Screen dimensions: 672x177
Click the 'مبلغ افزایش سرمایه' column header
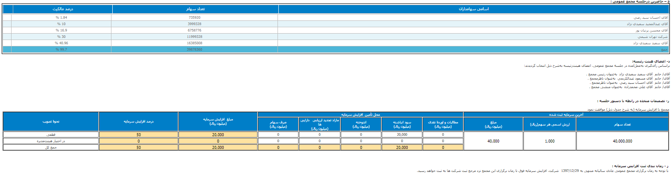click(x=218, y=121)
